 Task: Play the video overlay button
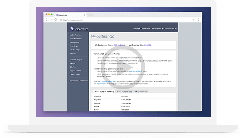pos(123,67)
